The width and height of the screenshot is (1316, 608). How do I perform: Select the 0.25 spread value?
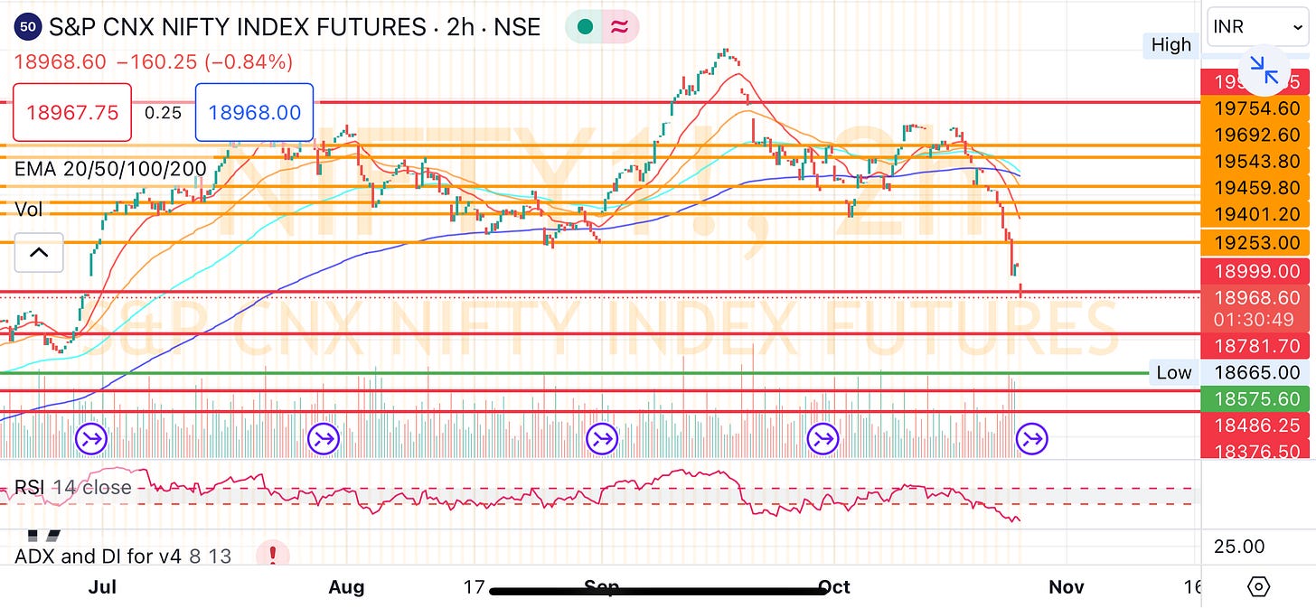pos(163,113)
